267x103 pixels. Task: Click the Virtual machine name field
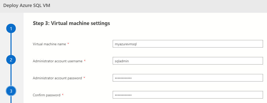188,44
